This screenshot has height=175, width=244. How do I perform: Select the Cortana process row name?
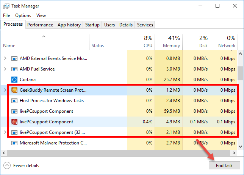point(28,80)
